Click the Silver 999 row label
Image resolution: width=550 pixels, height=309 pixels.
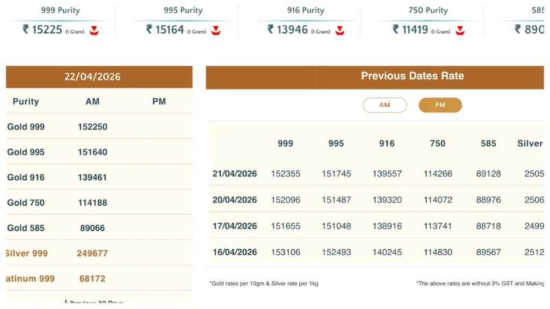[26, 253]
